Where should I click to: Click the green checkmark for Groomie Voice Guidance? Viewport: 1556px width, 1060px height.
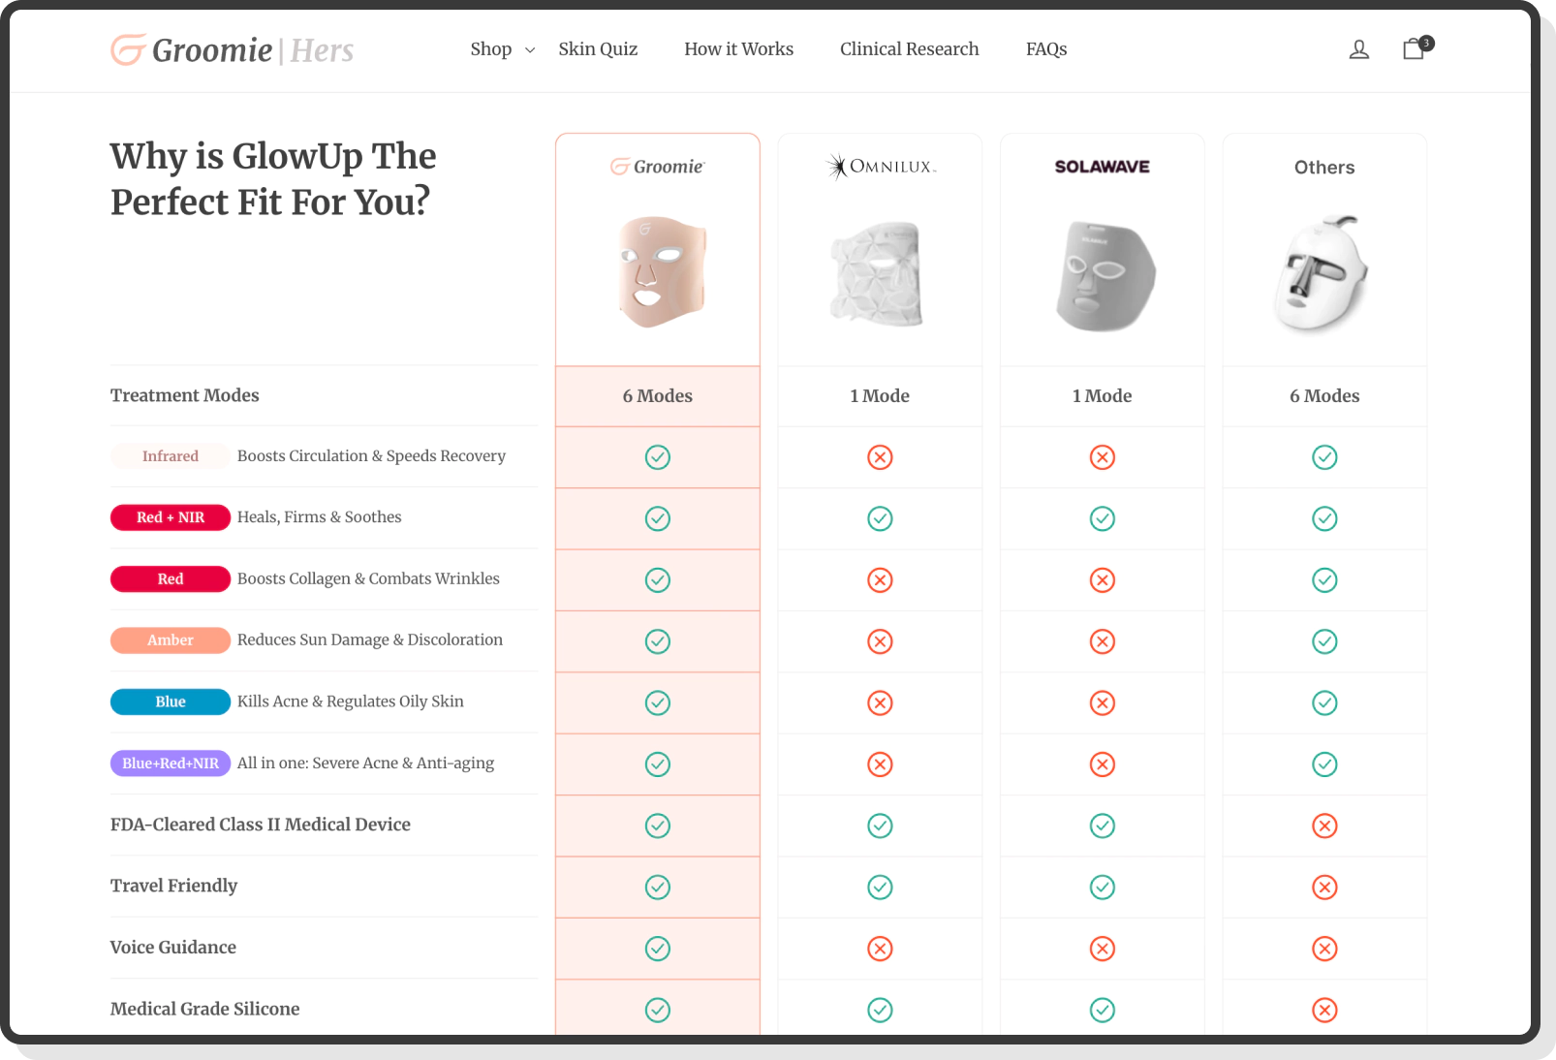657,949
